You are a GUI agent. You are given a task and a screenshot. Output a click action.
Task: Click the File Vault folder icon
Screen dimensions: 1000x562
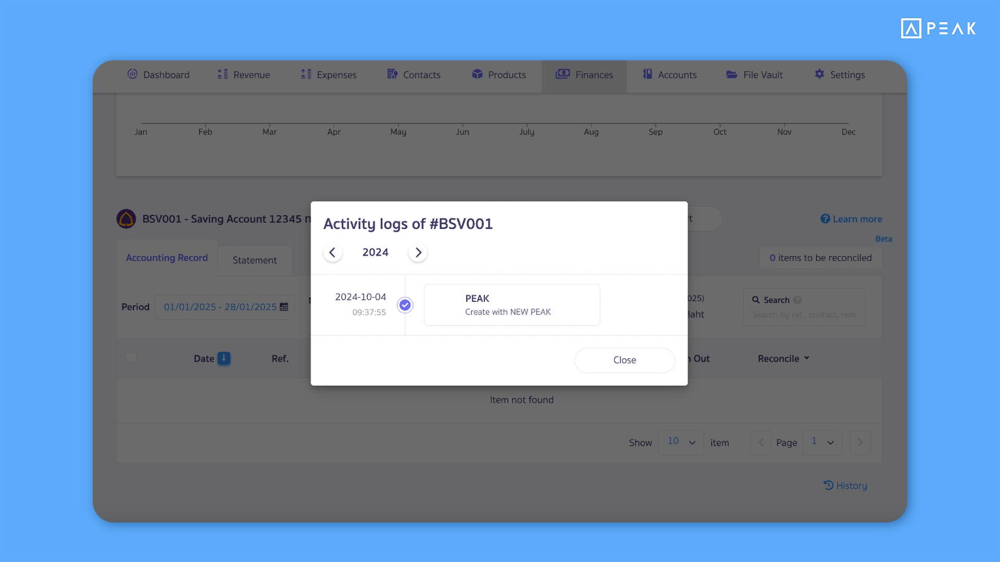click(732, 74)
